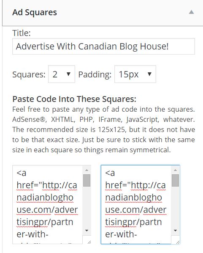This screenshot has width=203, height=253.
Task: Click the Squares dropdown arrow
Action: pyautogui.click(x=68, y=74)
